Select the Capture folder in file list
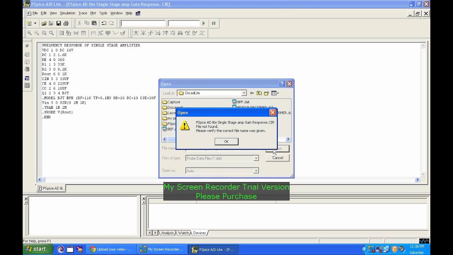 pos(171,102)
